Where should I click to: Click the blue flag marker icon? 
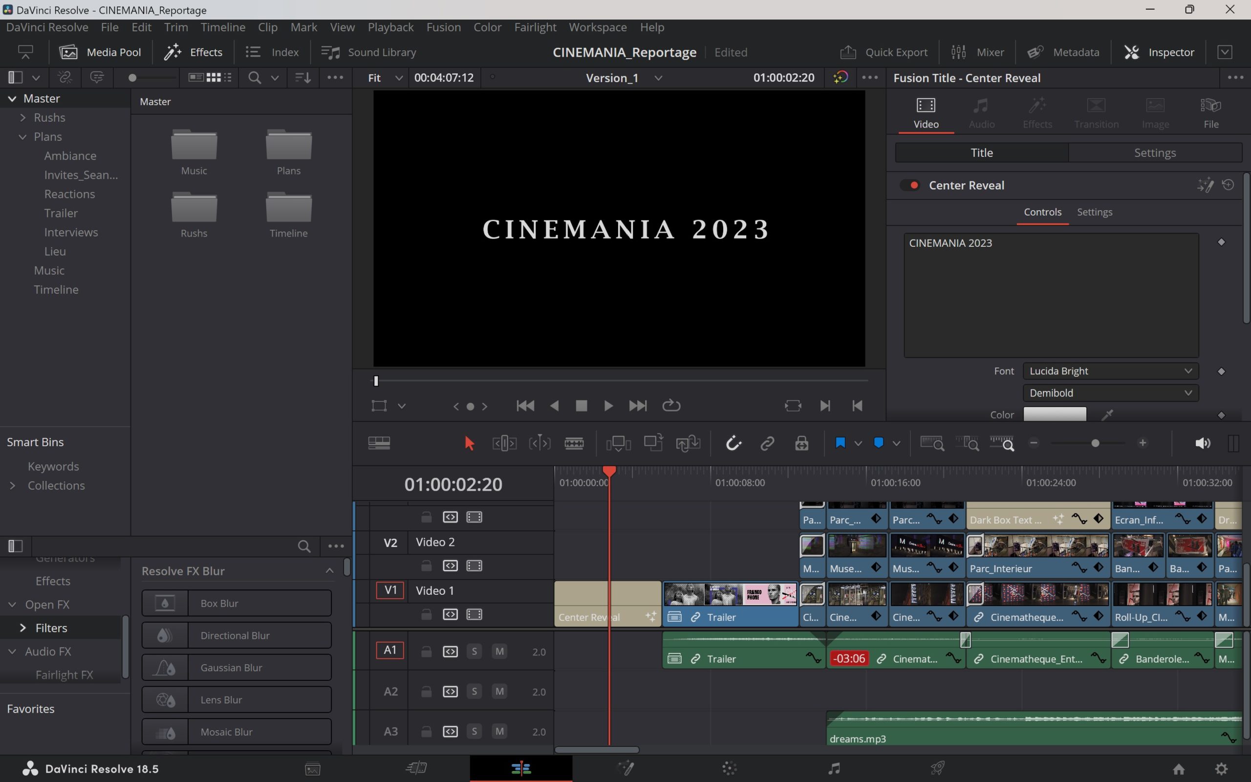(x=840, y=443)
